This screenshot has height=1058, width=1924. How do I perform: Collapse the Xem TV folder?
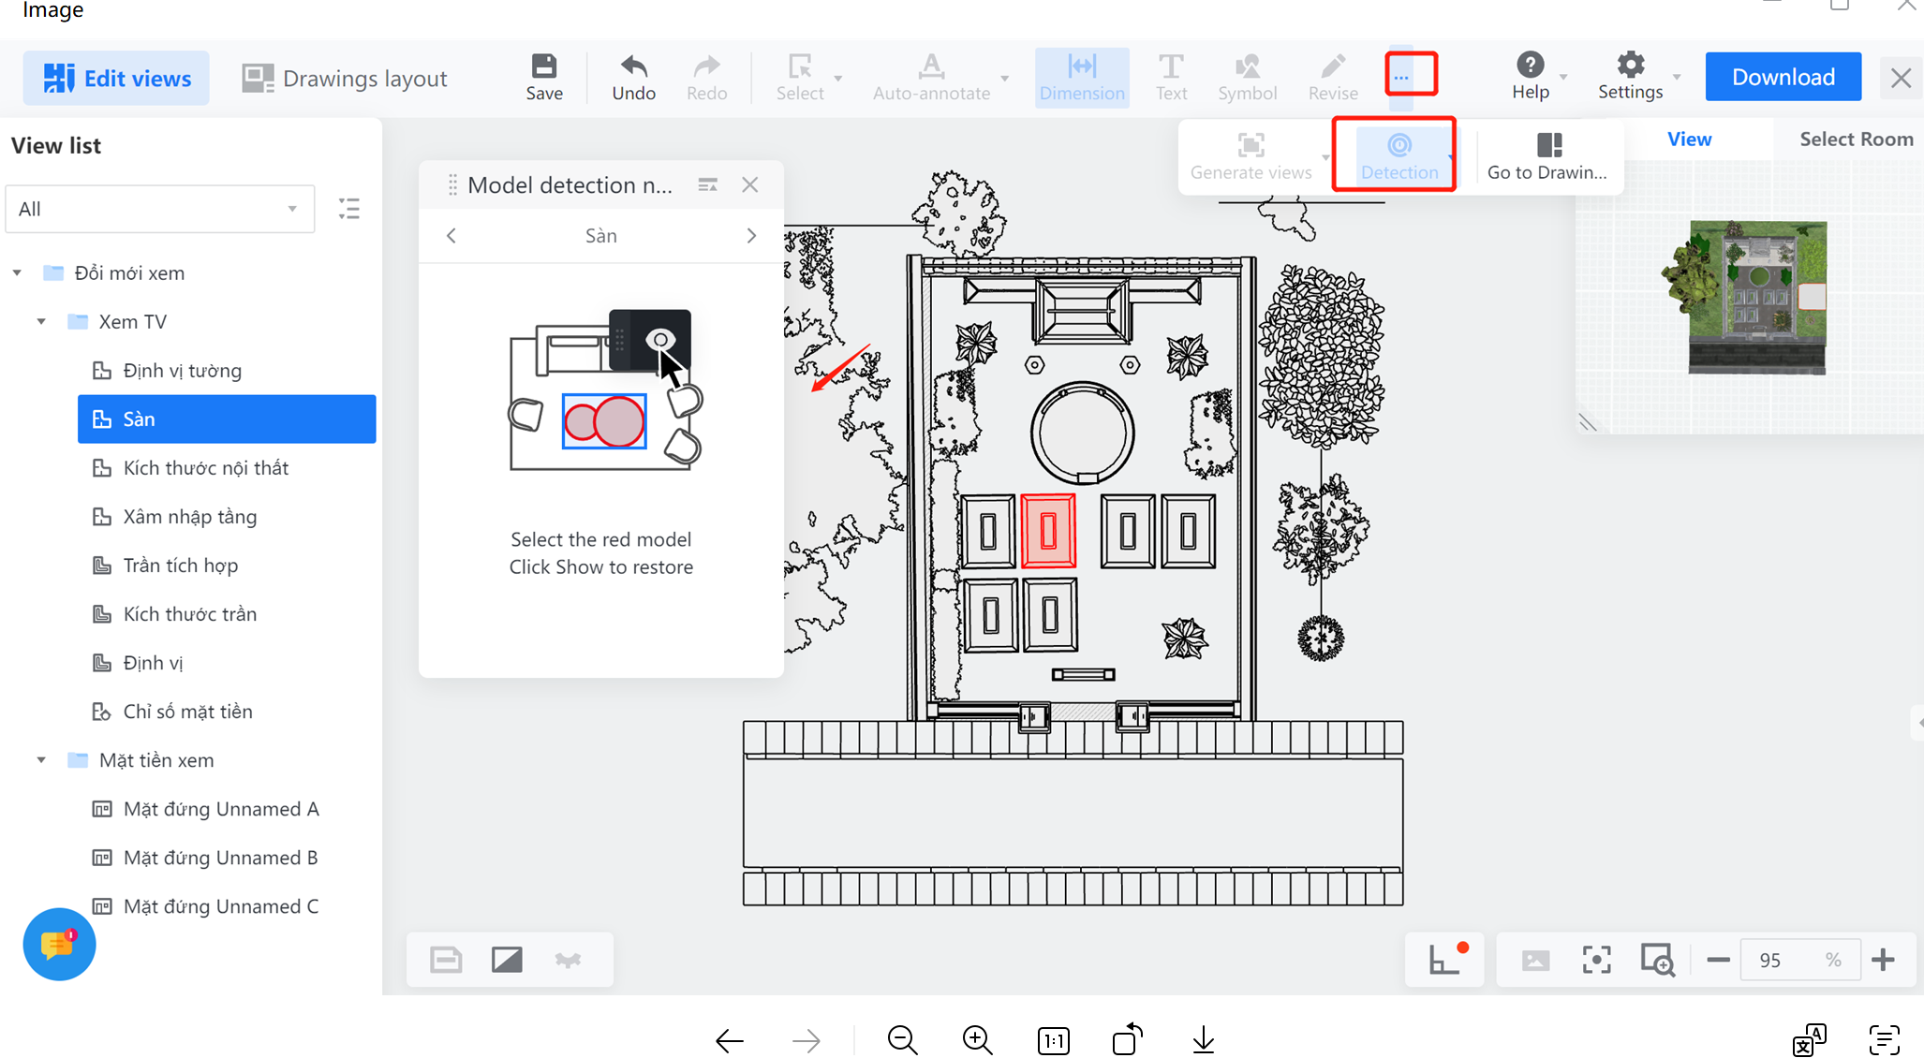41,322
